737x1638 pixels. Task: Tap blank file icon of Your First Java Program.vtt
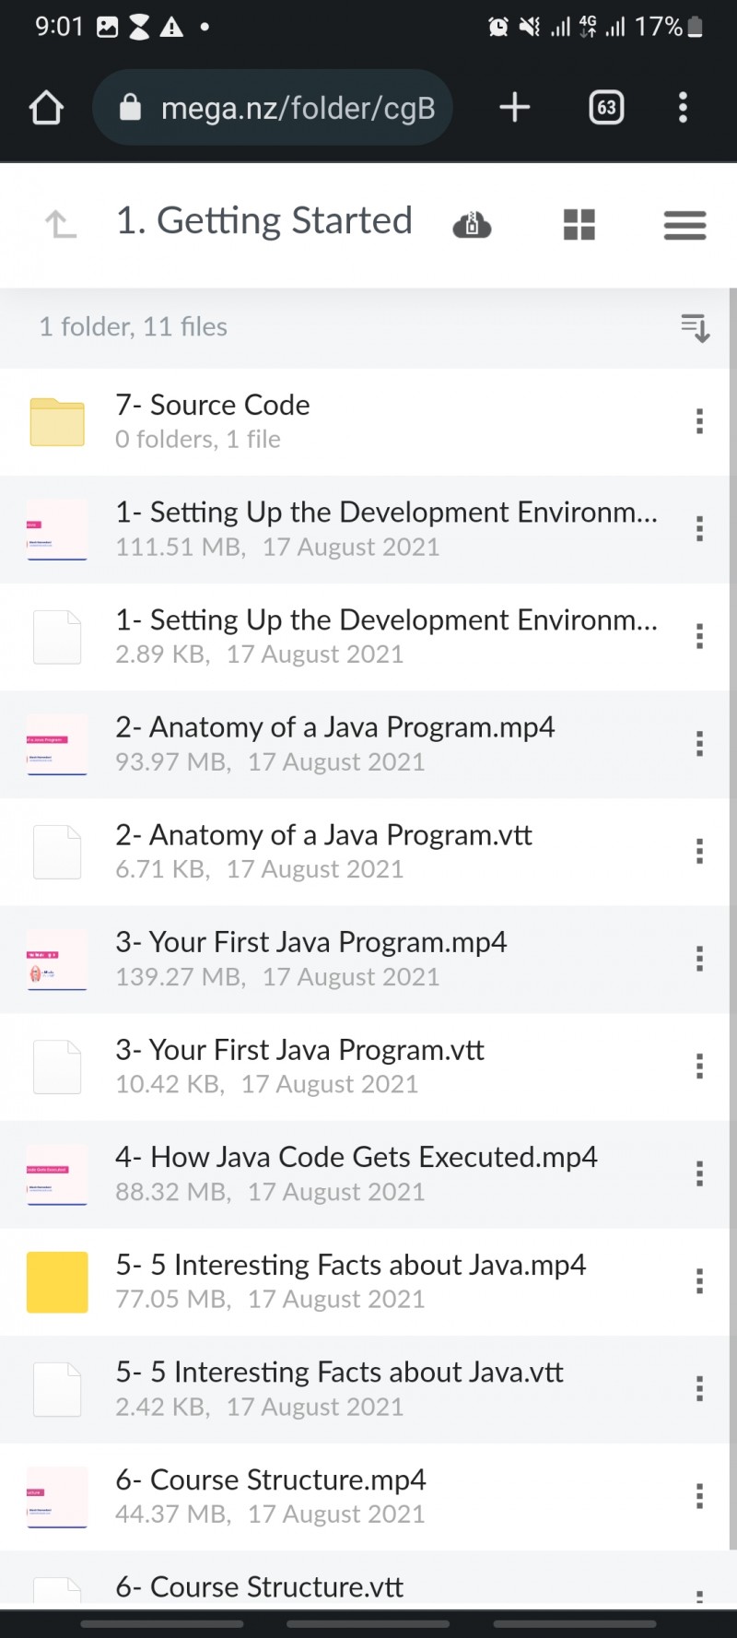click(57, 1066)
